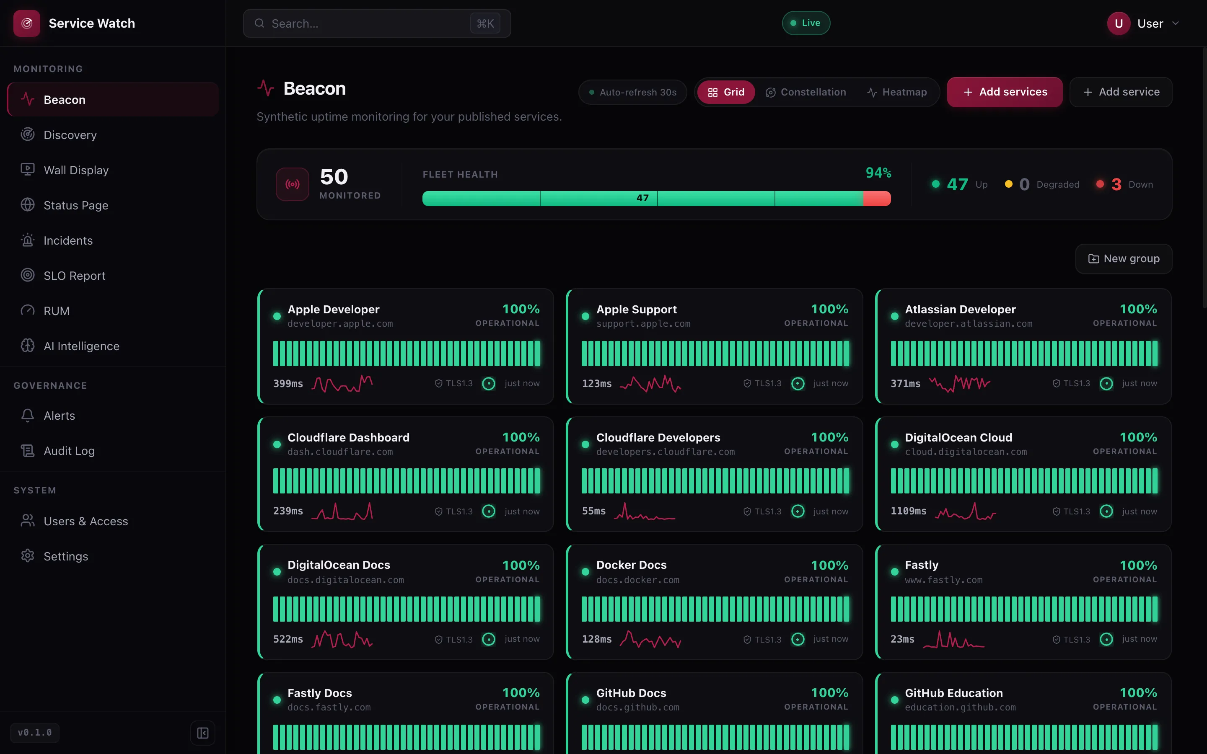Click the SLO Report target icon
Image resolution: width=1207 pixels, height=754 pixels.
27,275
